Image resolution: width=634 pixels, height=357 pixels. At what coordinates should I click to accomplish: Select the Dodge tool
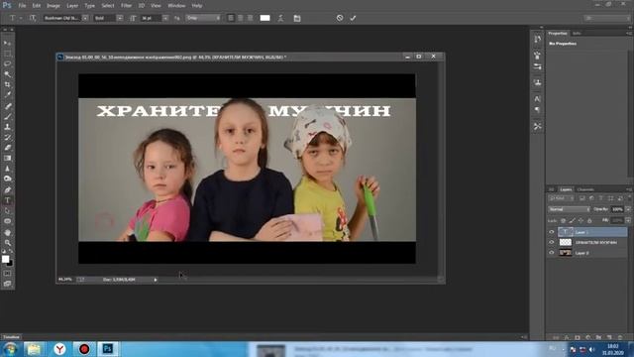(7, 178)
